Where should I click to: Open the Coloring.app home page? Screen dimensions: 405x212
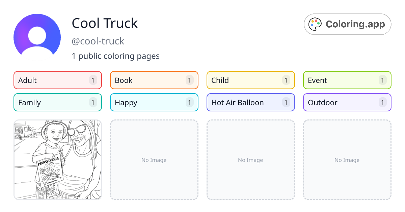[347, 24]
